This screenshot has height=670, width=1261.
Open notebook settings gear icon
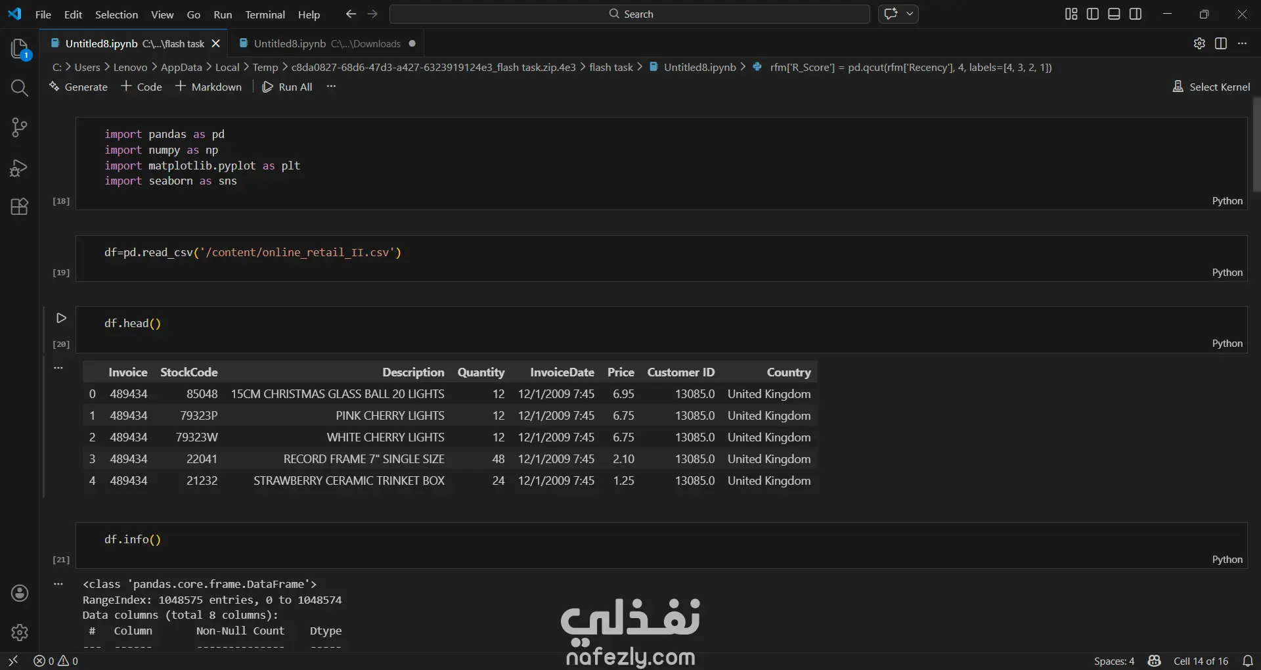[x=1199, y=43]
